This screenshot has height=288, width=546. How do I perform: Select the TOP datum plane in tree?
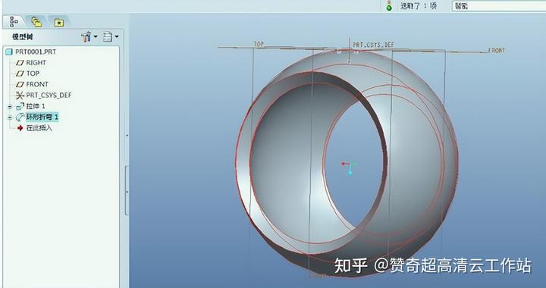click(33, 74)
